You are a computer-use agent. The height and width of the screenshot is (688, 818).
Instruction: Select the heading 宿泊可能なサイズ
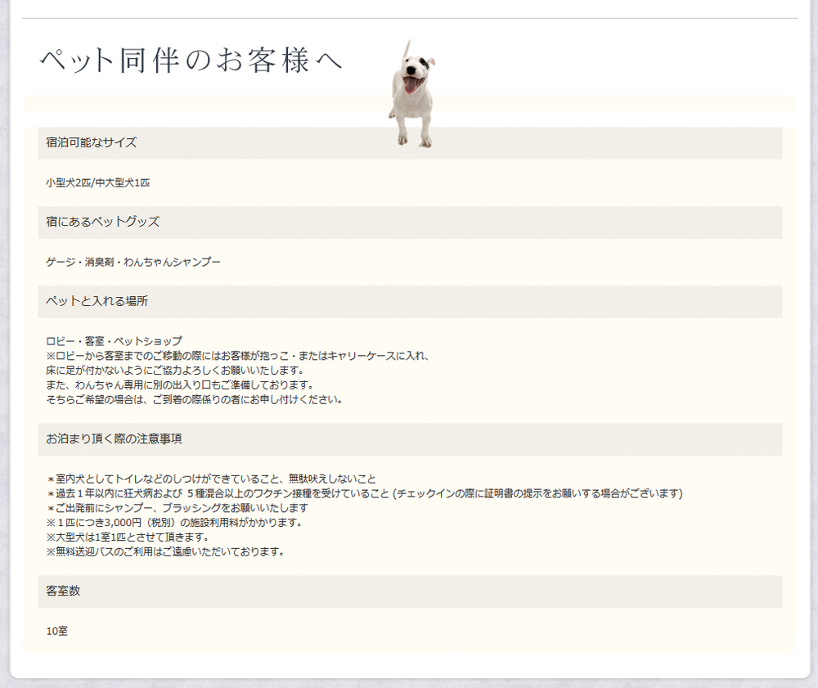[92, 142]
